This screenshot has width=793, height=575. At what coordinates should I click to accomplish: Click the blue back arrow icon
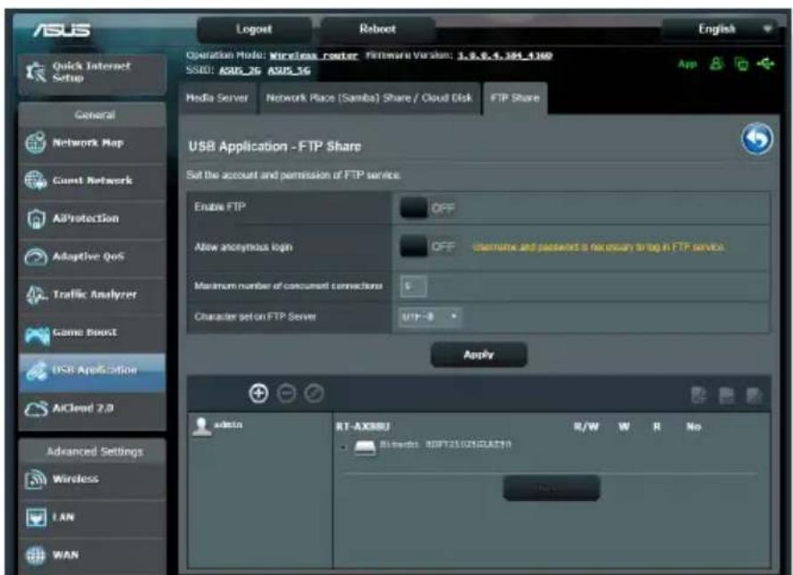click(x=756, y=139)
